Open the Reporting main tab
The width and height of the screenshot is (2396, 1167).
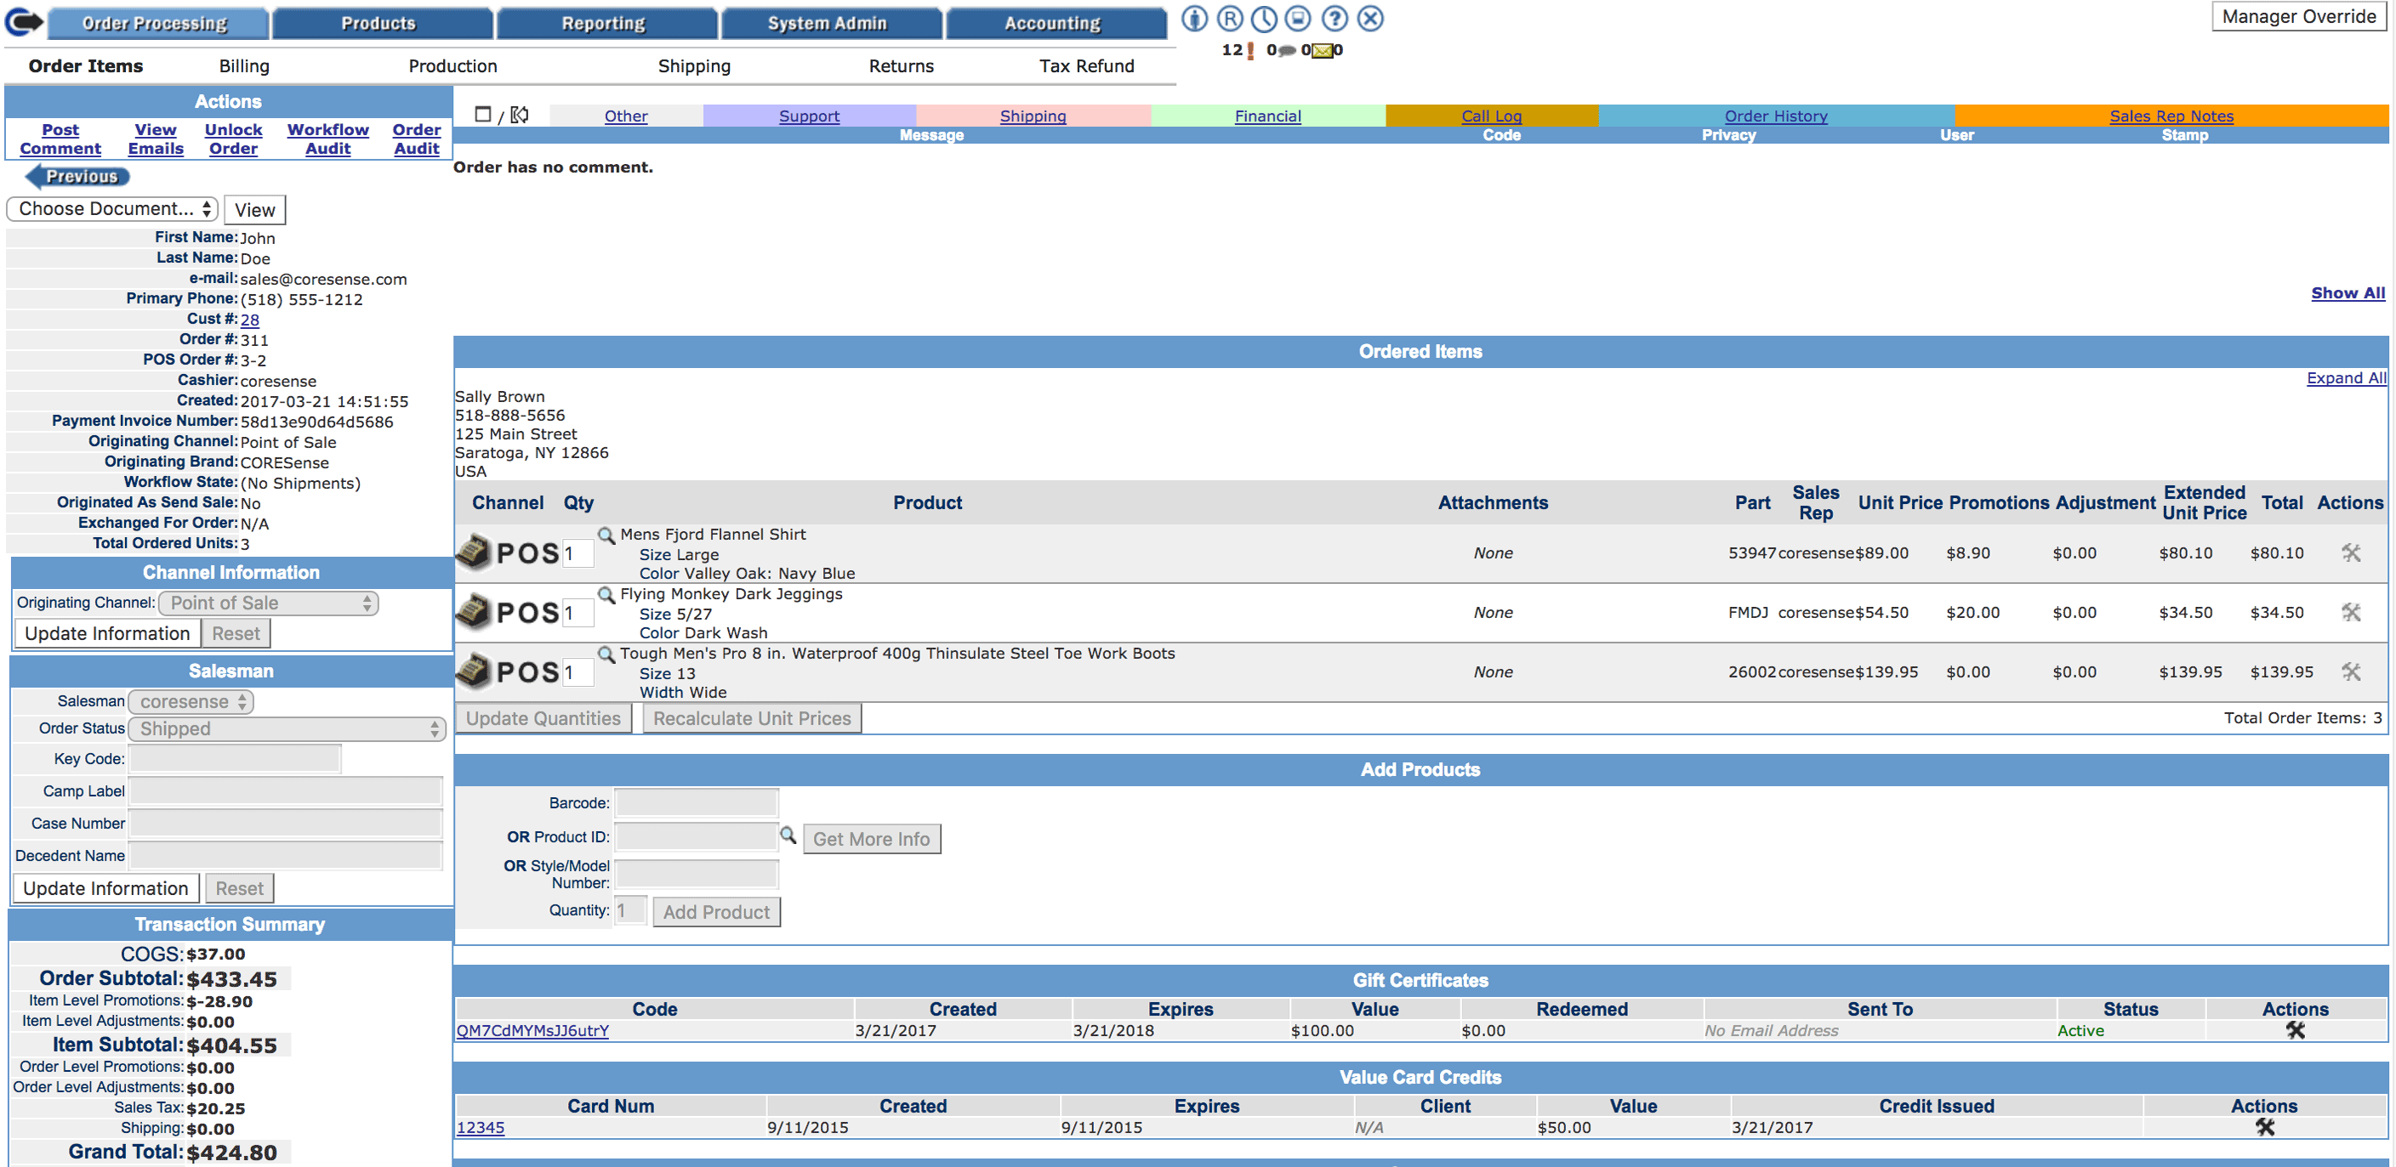(606, 23)
